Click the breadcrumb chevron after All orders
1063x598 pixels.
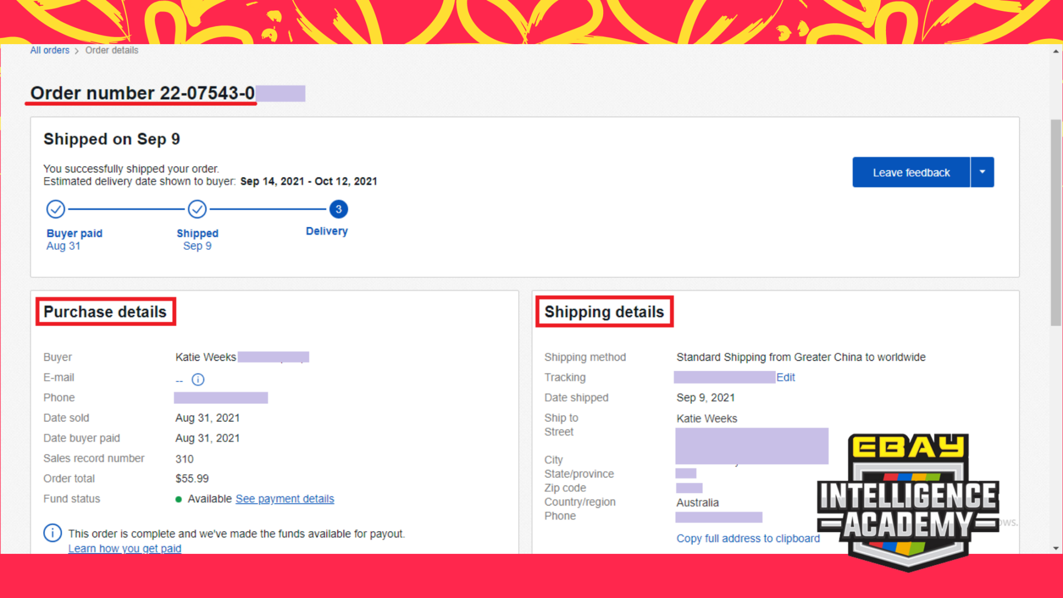coord(77,51)
